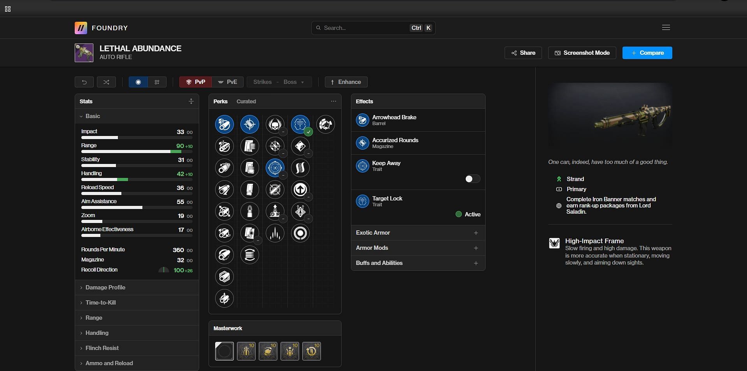This screenshot has height=371, width=747.
Task: Select the origin trait perk in fifth column
Action: pos(326,124)
